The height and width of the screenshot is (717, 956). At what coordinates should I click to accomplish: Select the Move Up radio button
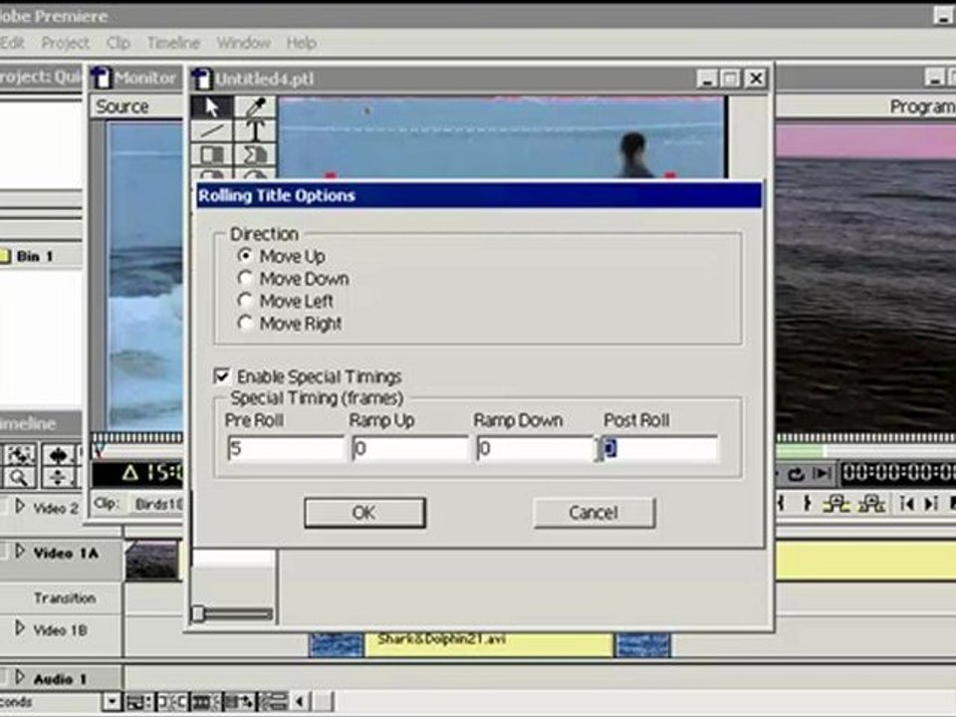[x=245, y=256]
